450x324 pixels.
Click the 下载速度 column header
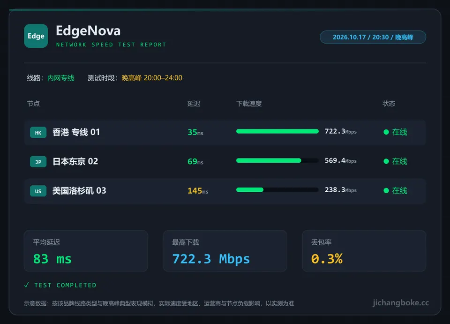click(249, 104)
